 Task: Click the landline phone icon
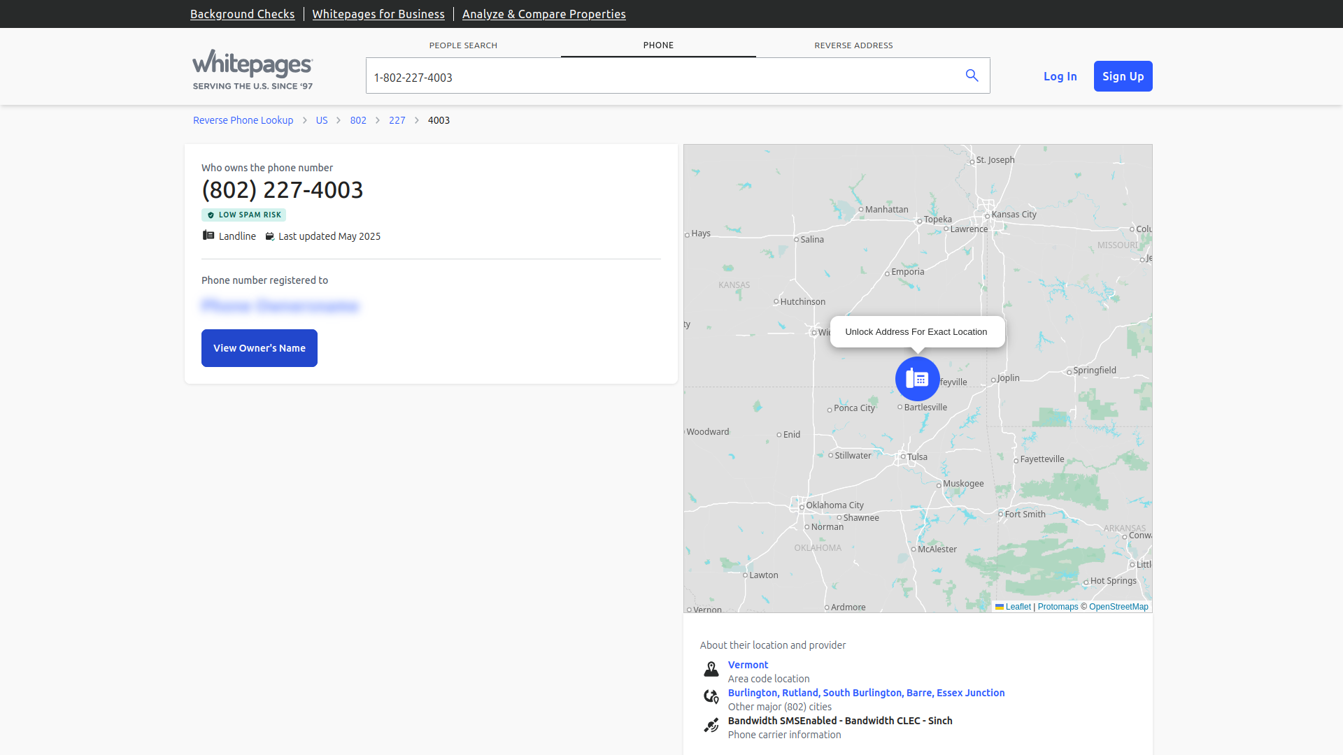pos(208,236)
